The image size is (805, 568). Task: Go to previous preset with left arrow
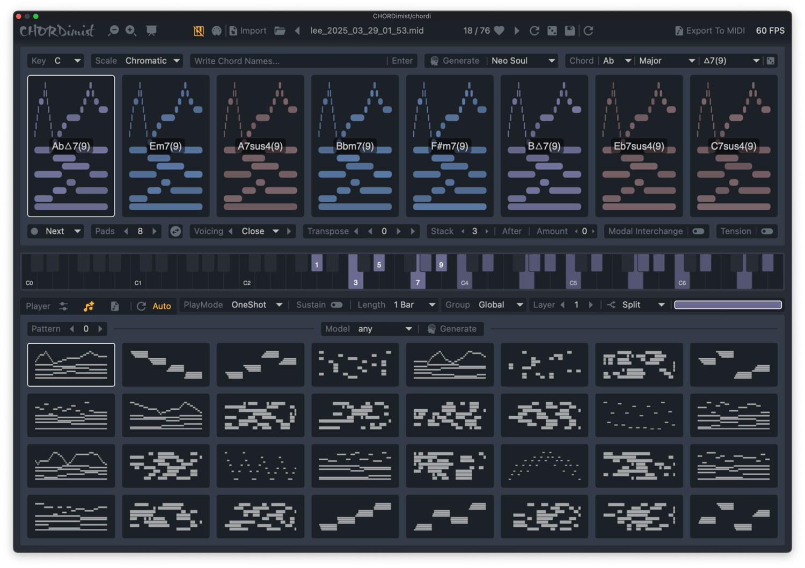[x=297, y=31]
